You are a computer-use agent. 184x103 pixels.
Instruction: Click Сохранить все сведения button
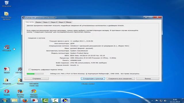pyautogui.click(x=121, y=79)
